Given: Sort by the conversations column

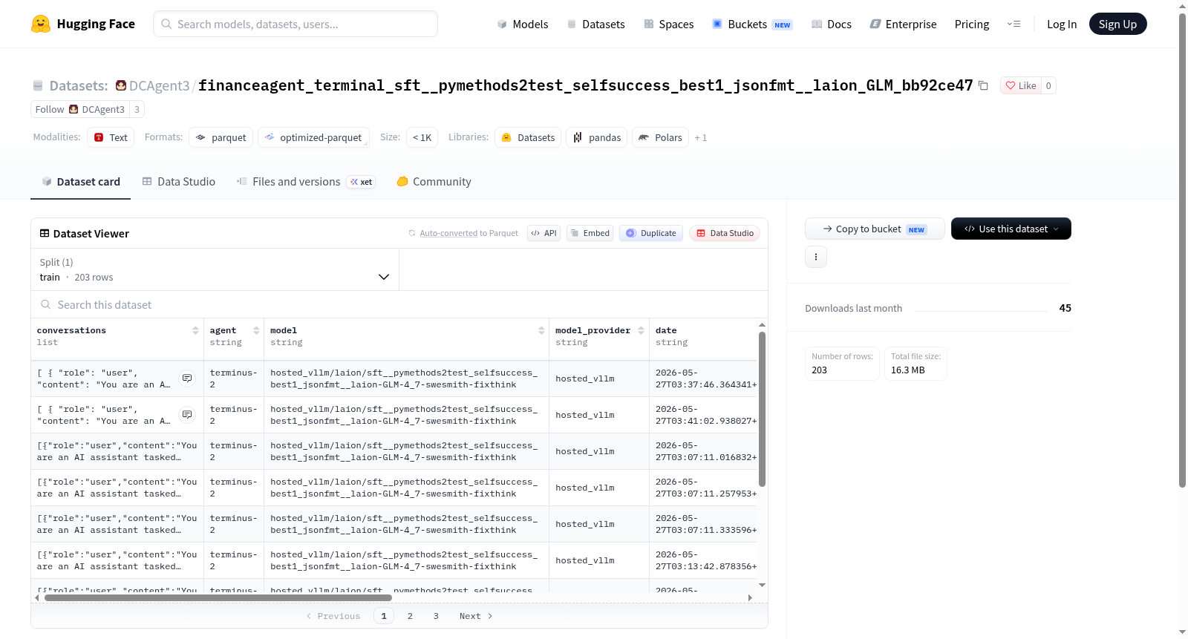Looking at the screenshot, I should point(195,330).
